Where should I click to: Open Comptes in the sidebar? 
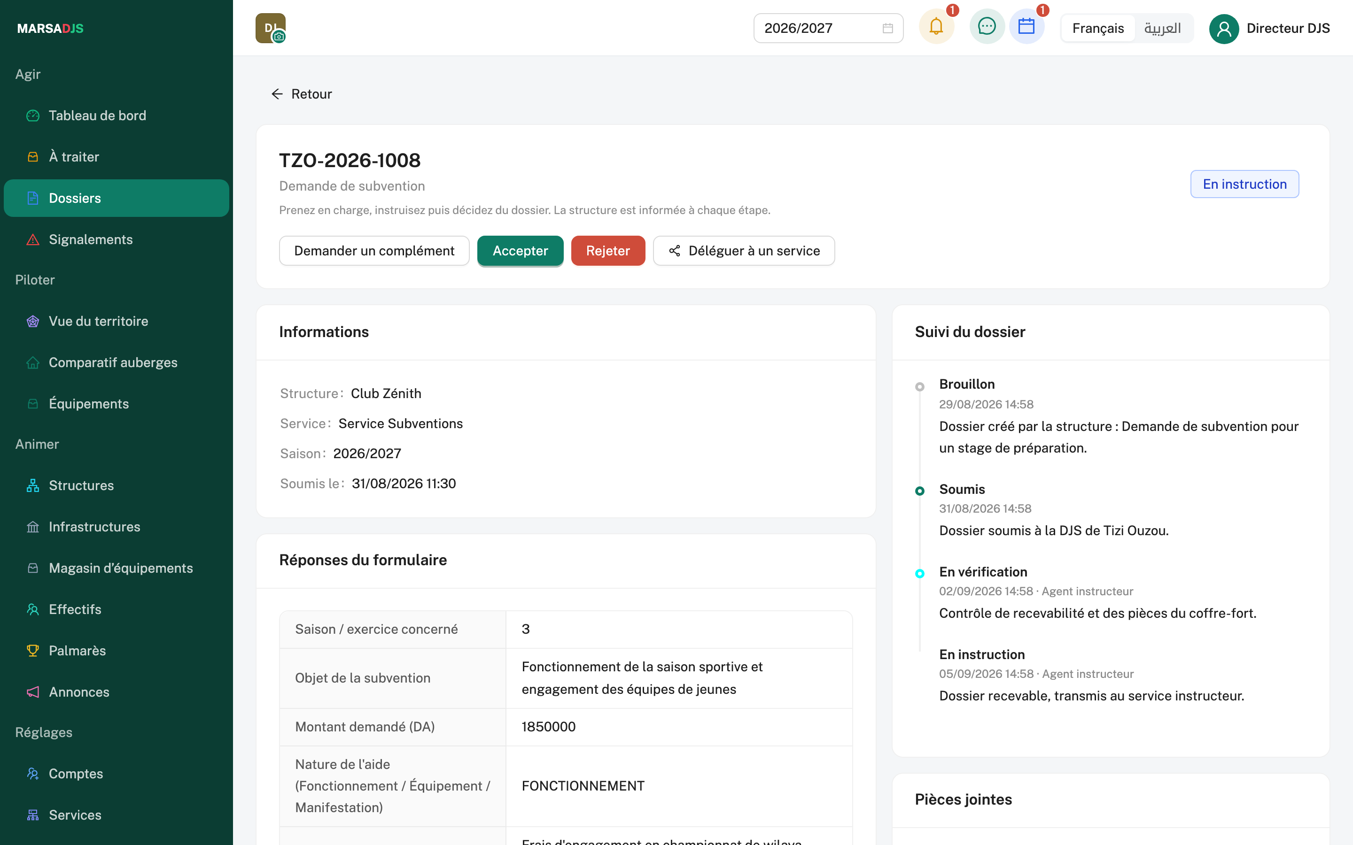point(117,774)
